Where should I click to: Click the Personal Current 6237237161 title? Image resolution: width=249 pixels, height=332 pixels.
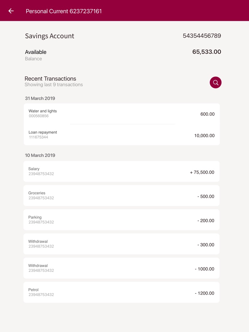point(64,11)
